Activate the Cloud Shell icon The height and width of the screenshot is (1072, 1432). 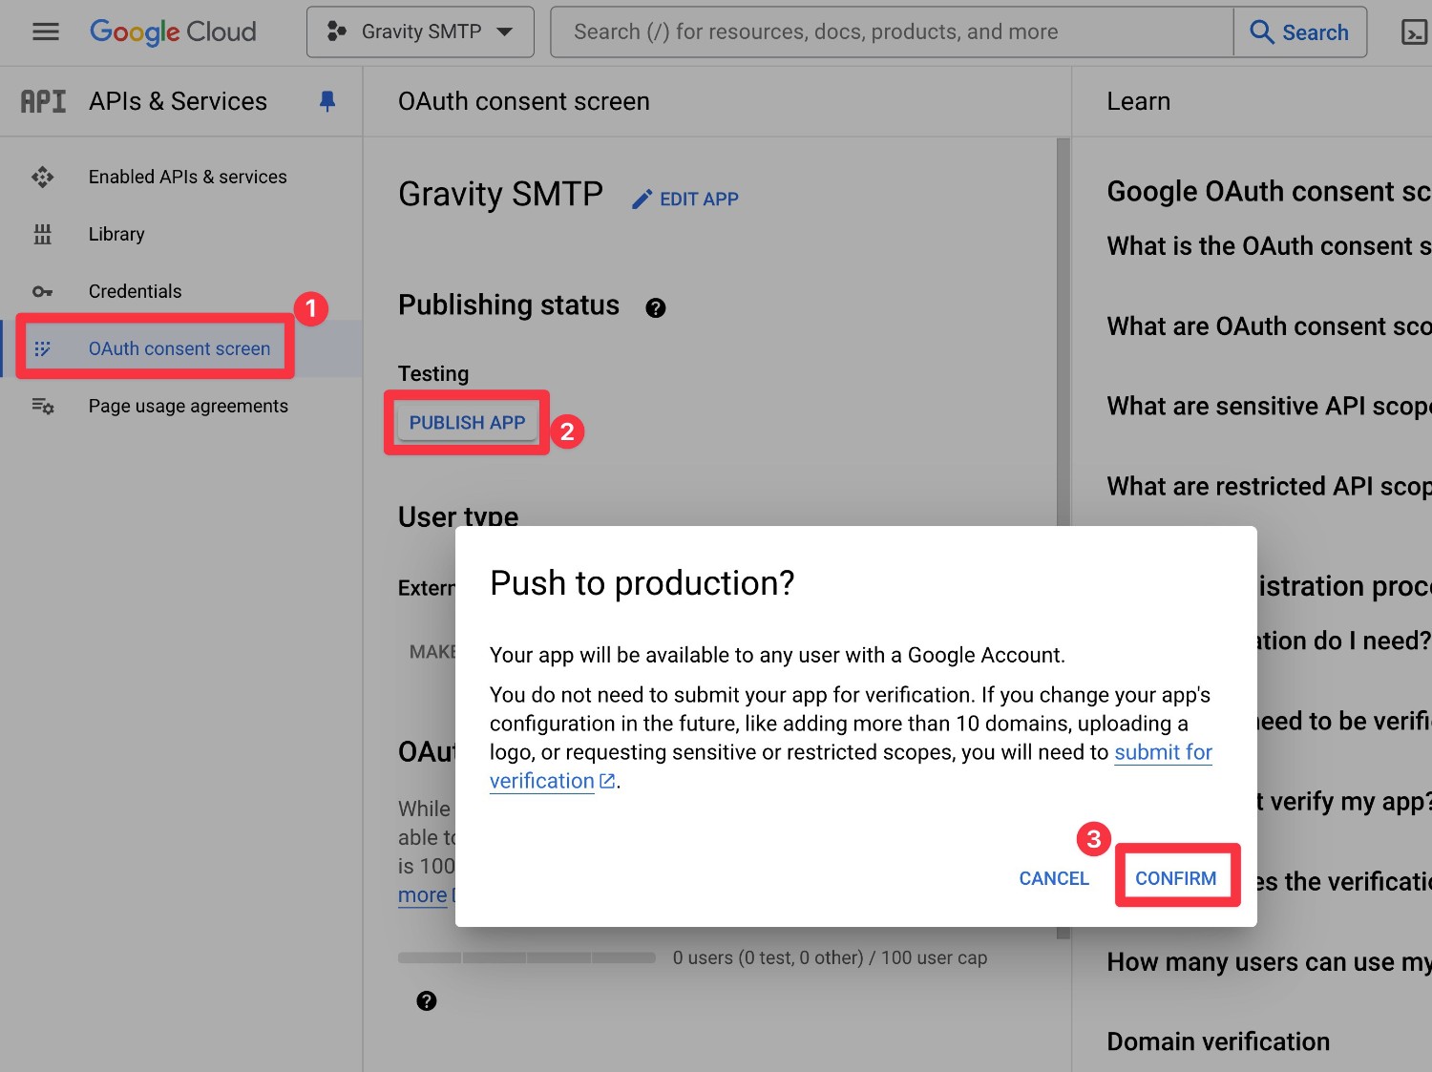point(1414,32)
